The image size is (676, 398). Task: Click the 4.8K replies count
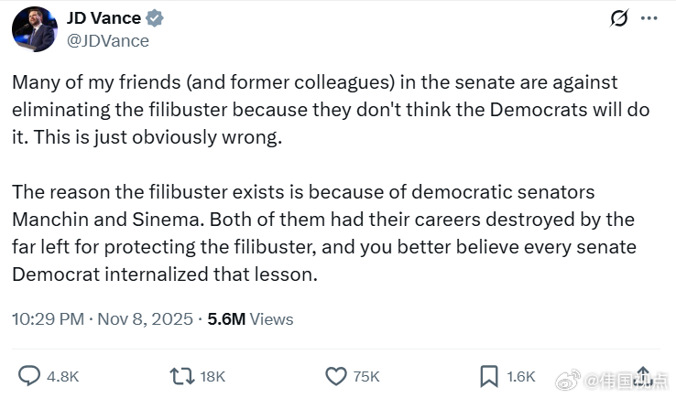(x=62, y=376)
